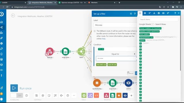The image size is (184, 103).
Task: Open Keys icon in left sidebar
Action: point(1,49)
